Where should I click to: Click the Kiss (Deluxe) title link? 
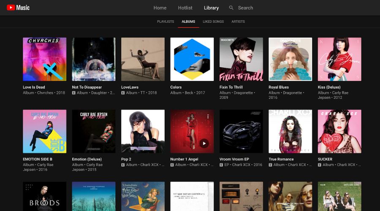pyautogui.click(x=329, y=87)
